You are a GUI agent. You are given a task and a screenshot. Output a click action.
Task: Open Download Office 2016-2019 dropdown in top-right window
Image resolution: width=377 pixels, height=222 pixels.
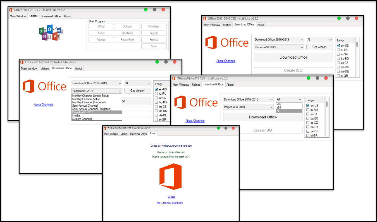click(x=279, y=40)
